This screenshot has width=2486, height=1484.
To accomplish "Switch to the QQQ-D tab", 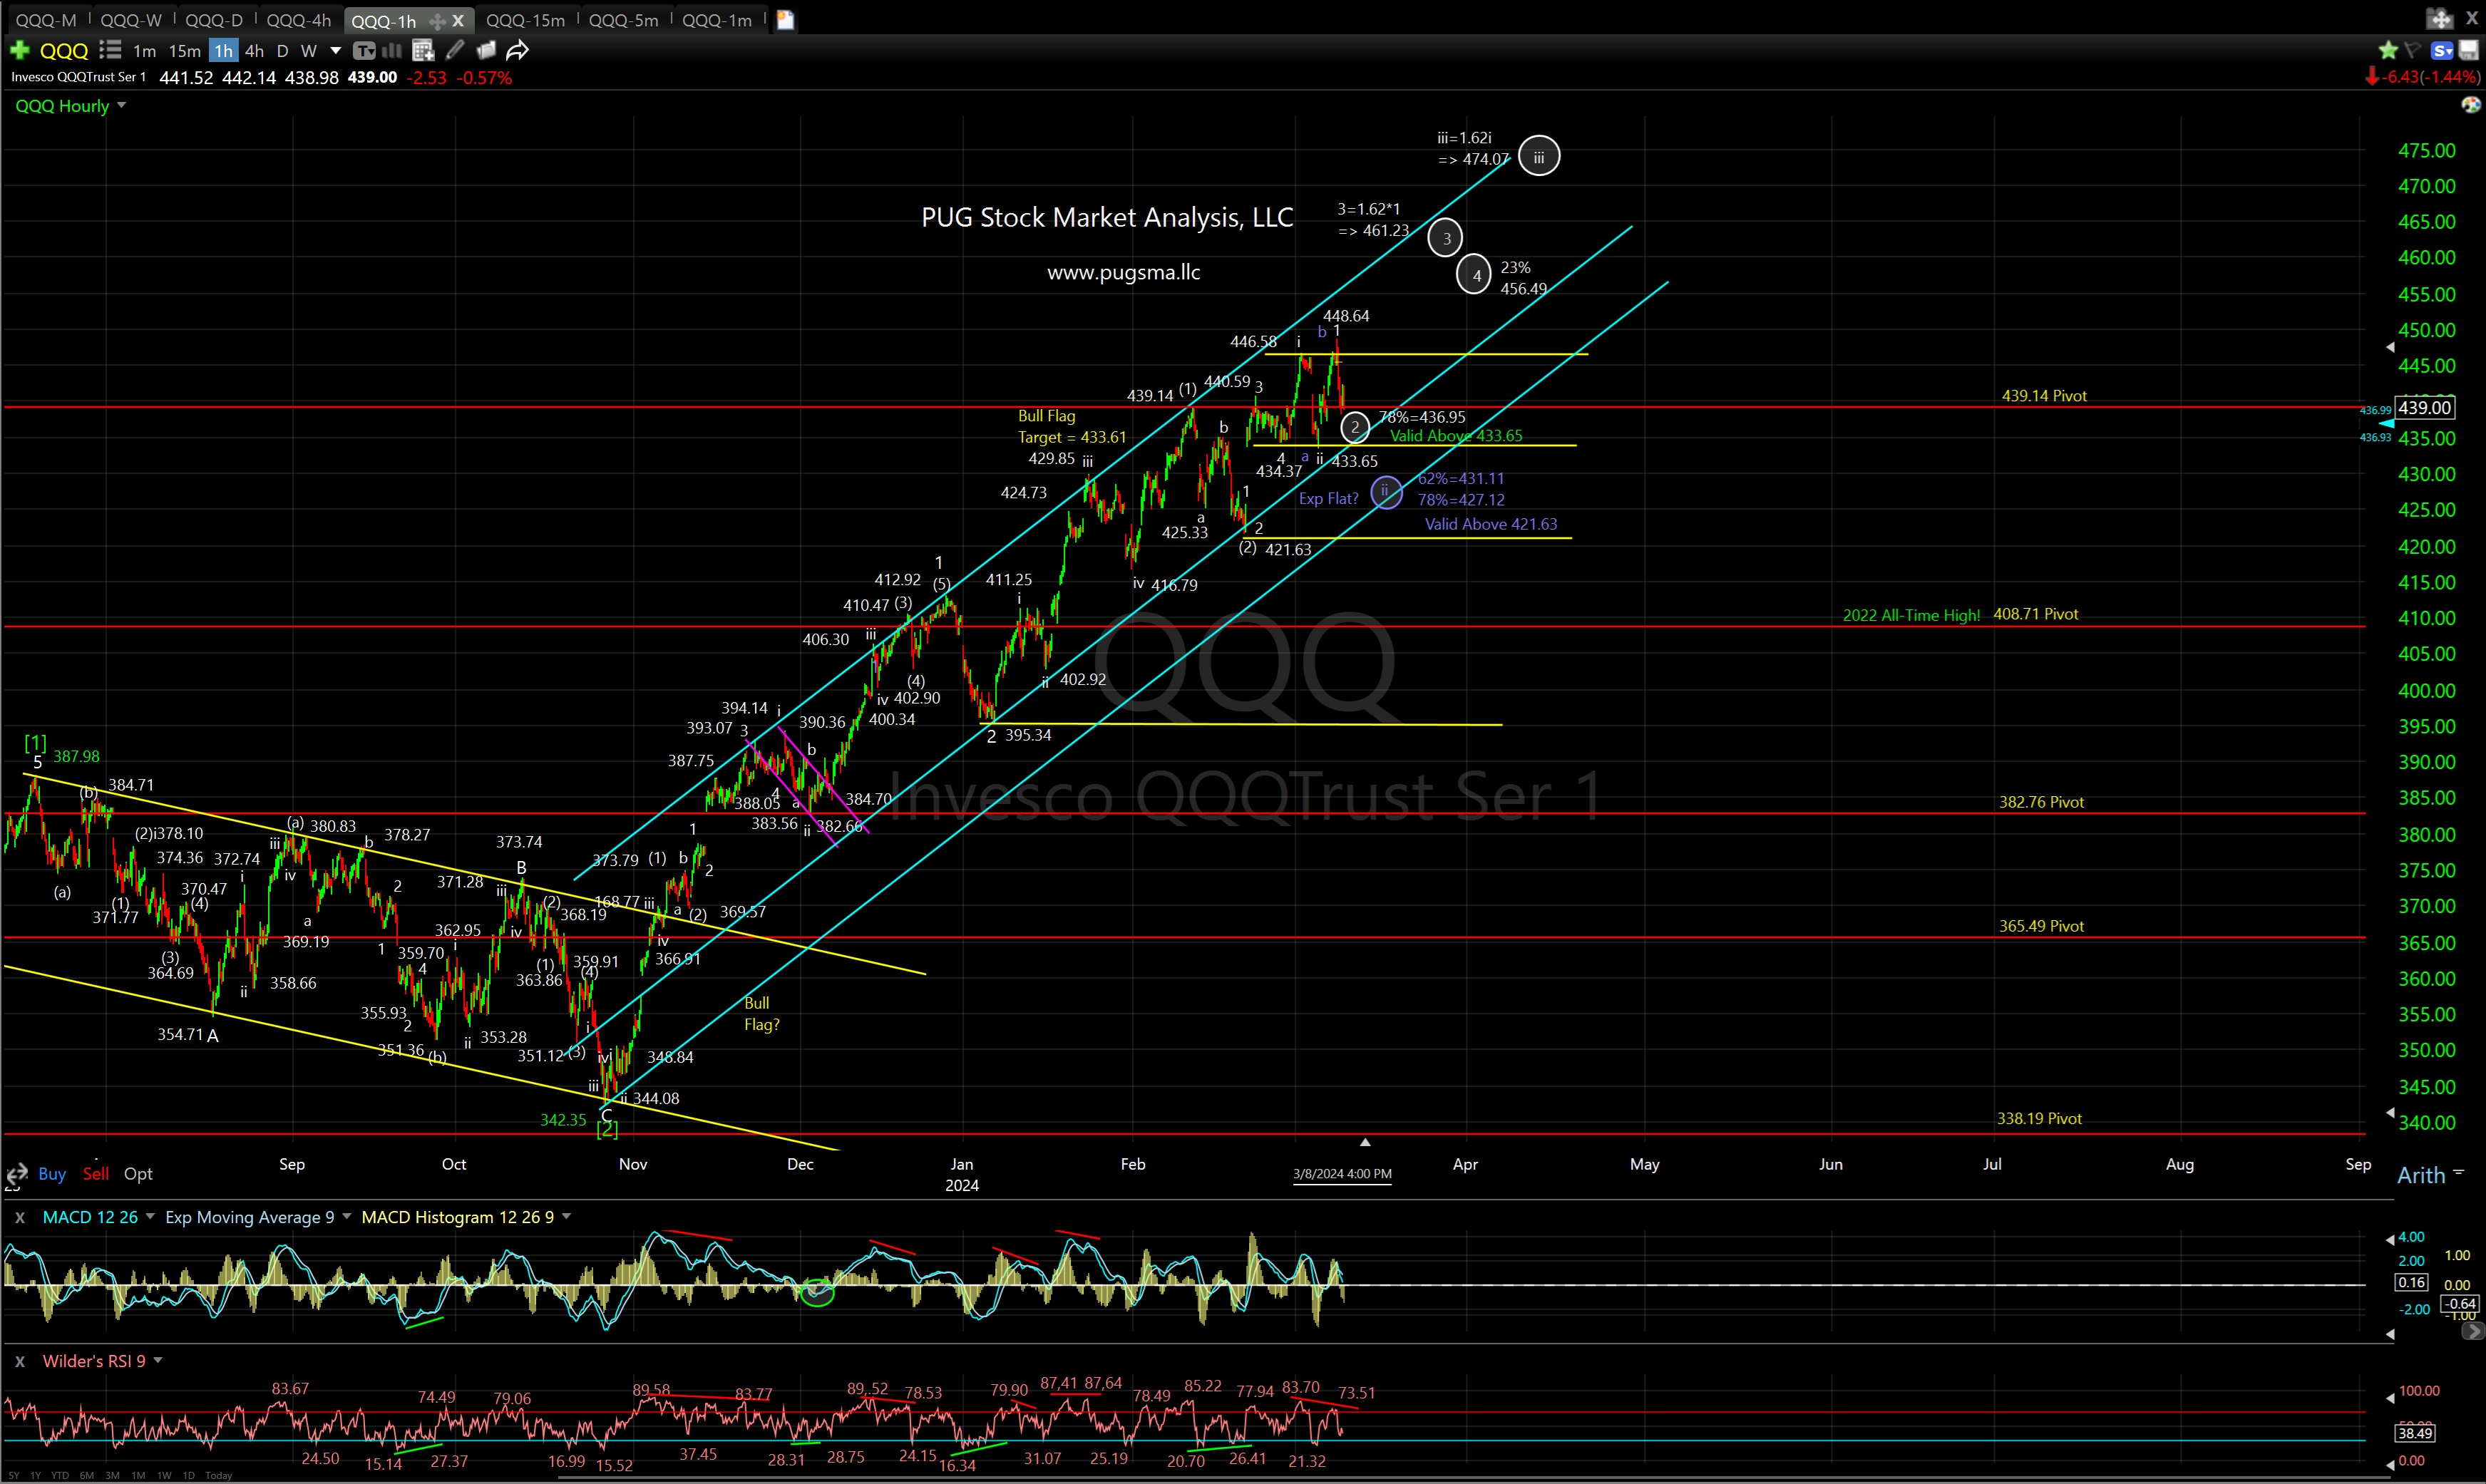I will (213, 20).
